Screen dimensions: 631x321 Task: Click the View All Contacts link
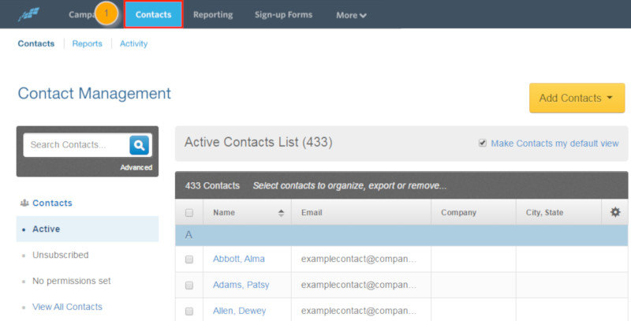click(67, 307)
